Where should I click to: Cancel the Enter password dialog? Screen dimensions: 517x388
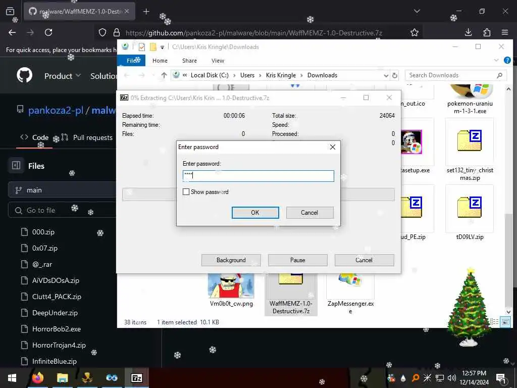click(309, 213)
